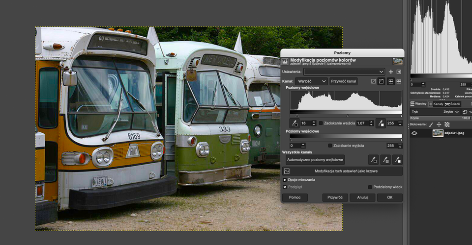Screen dimensions: 472x245
Task: Pick black point for all channels eyedropper
Action: point(374,160)
